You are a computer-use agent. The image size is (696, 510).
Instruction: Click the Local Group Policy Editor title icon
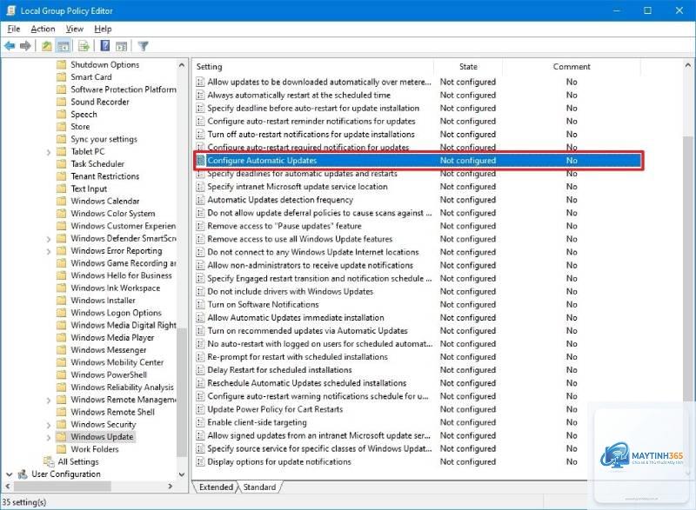click(x=11, y=10)
